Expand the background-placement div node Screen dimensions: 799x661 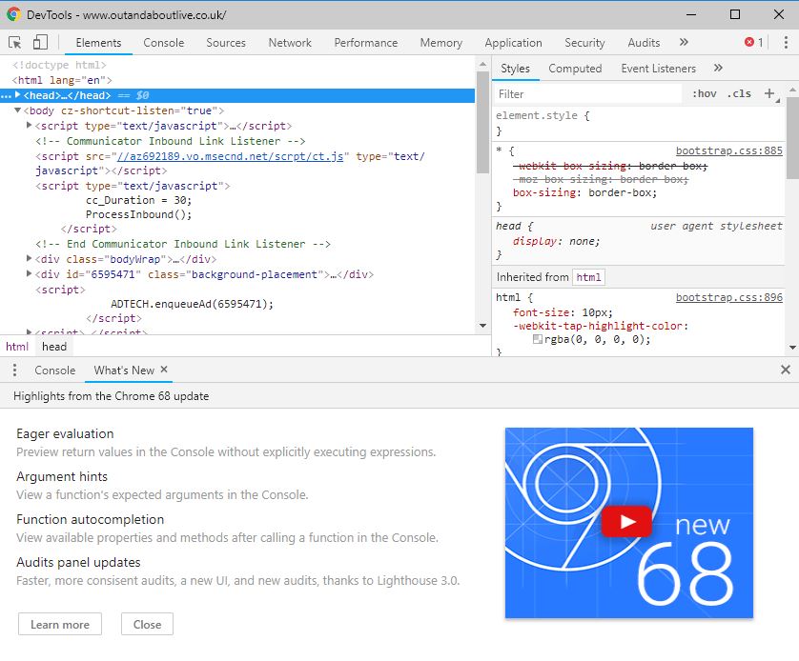[x=29, y=273]
